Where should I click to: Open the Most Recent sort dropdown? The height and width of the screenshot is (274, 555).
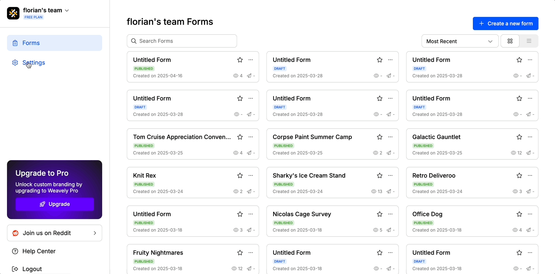point(459,41)
